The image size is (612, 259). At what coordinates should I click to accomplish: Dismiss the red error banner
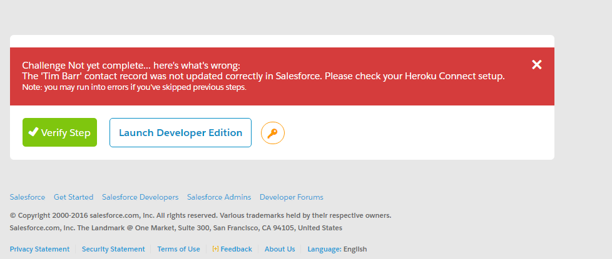tap(536, 64)
